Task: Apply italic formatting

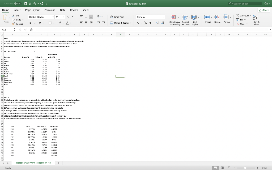Action: pyautogui.click(x=35, y=23)
